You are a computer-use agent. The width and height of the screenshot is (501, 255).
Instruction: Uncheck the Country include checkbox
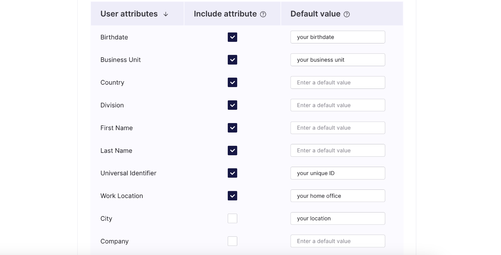coord(232,82)
